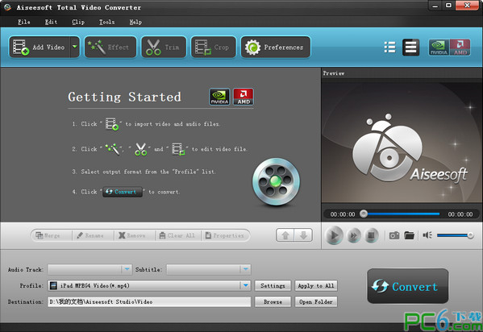Open the Tools menu

pos(106,22)
